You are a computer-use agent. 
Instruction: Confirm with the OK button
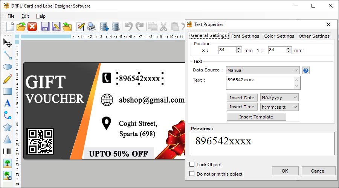[x=285, y=171]
